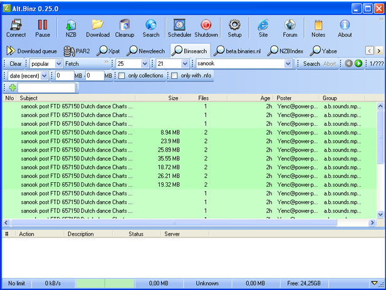Run the Cleanup tool

pos(125,28)
